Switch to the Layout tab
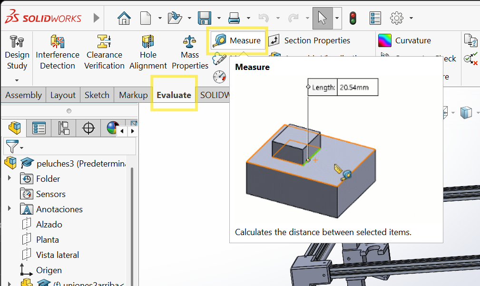Viewport: 480px width, 286px height. pos(63,95)
